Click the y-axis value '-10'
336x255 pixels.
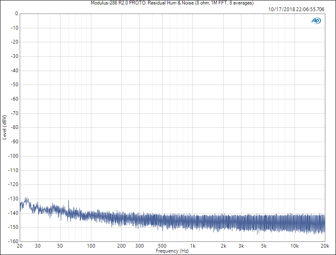pos(15,28)
